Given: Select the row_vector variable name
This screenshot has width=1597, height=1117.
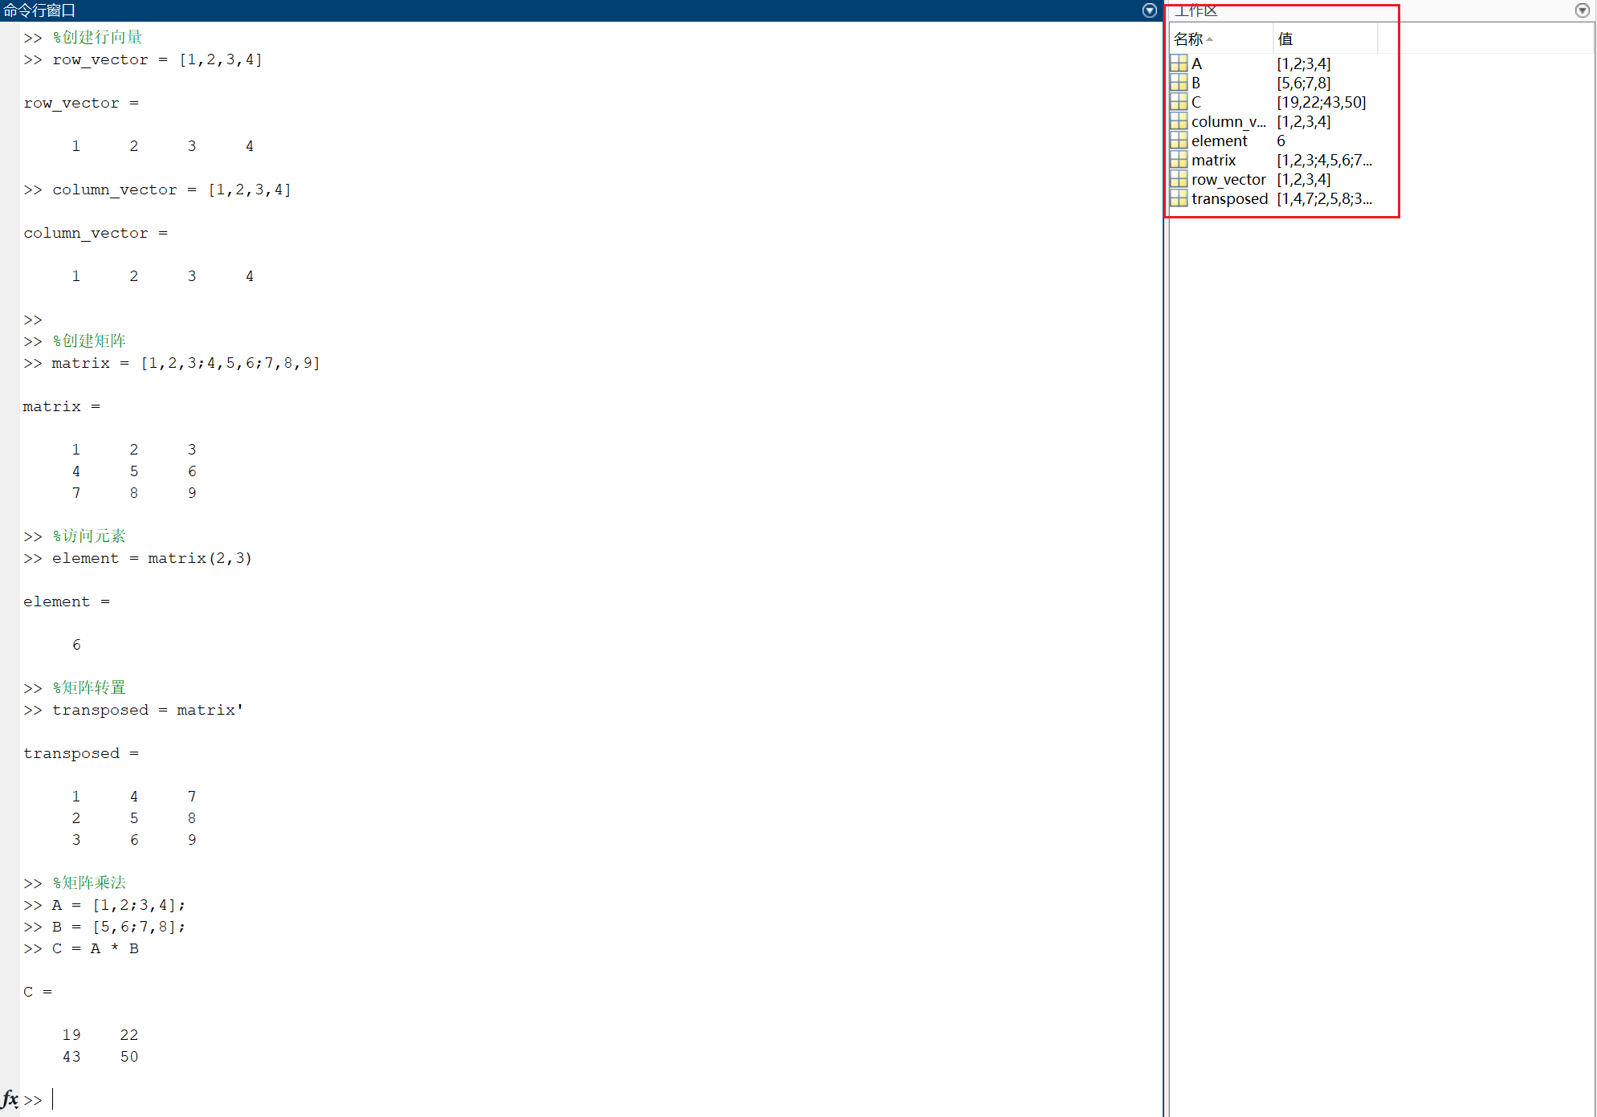Looking at the screenshot, I should (x=1228, y=179).
